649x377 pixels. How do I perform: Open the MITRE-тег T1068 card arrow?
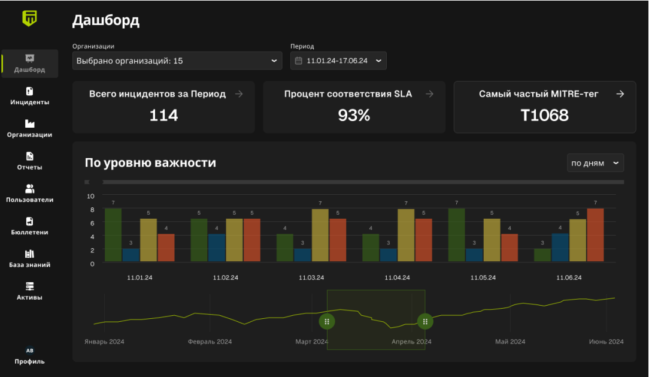(620, 94)
